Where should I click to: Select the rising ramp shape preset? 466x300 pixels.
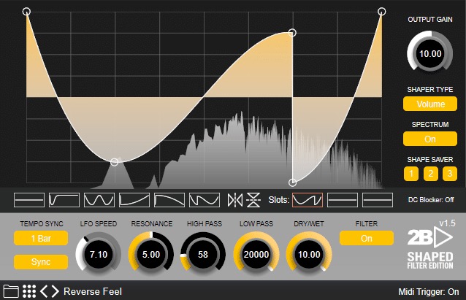(134, 200)
